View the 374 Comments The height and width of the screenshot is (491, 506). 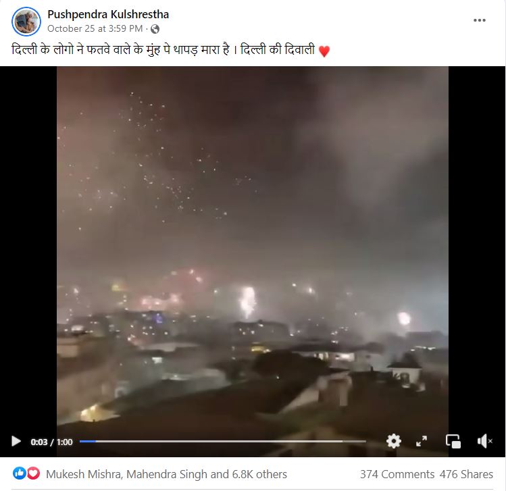(397, 474)
